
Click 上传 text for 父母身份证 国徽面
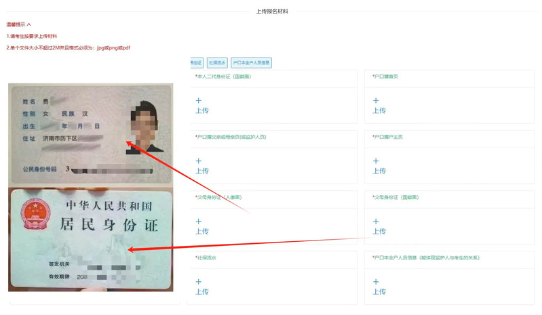pos(379,231)
